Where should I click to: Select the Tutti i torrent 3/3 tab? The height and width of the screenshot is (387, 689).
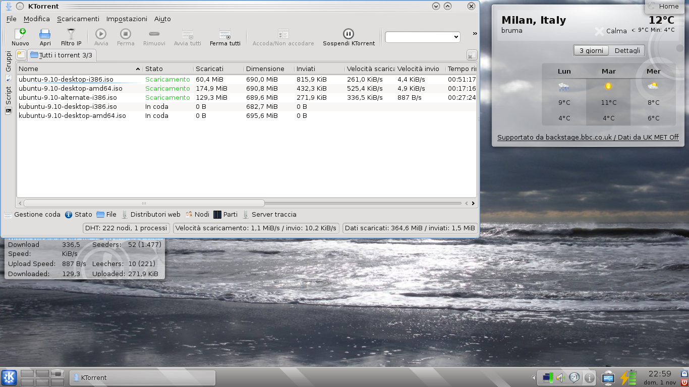61,55
